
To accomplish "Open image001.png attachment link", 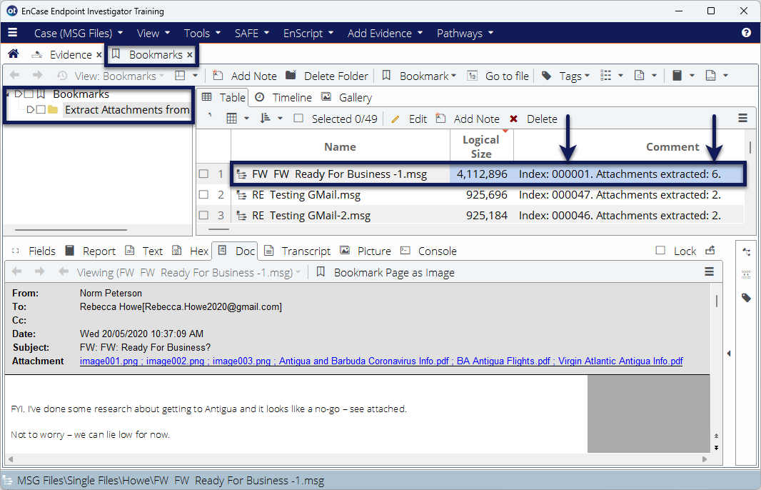I will (x=109, y=361).
